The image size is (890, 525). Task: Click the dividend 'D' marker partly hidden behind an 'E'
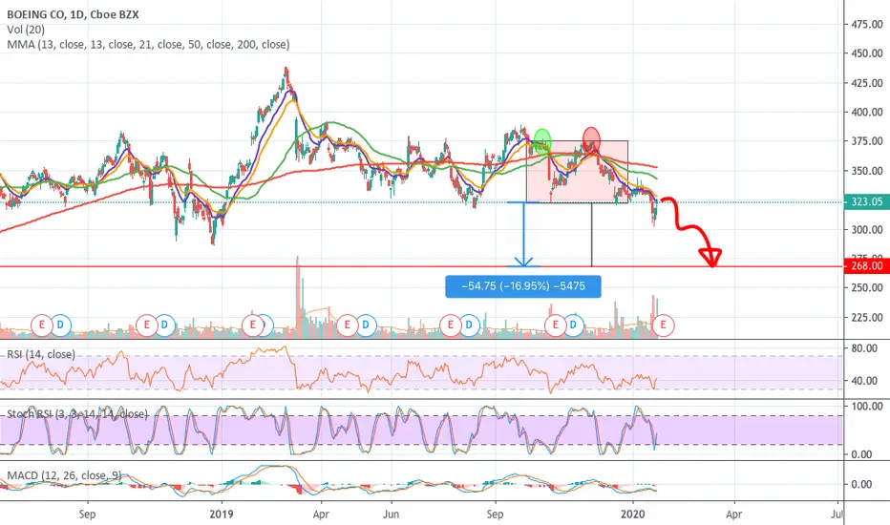pos(267,325)
